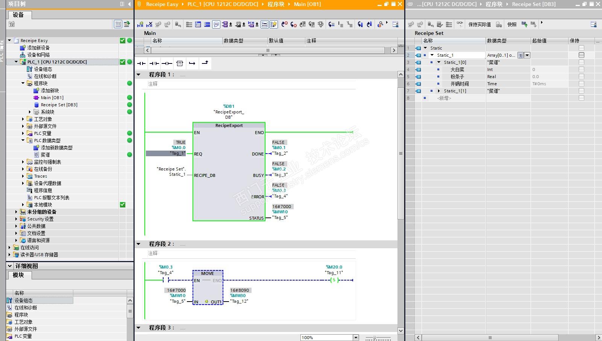Viewport: 602px width, 341px height.
Task: Check the retain box for Static_1
Action: pos(581,55)
